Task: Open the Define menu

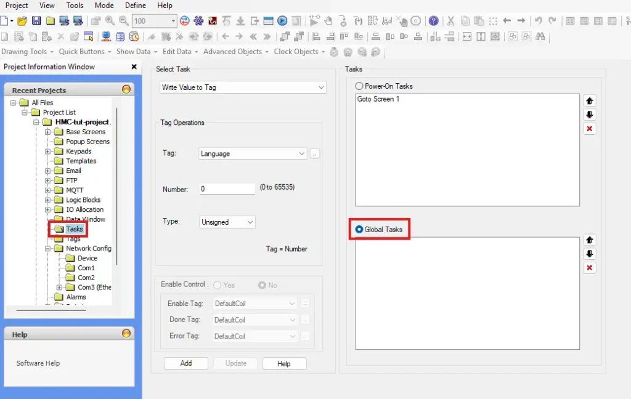Action: [x=135, y=6]
